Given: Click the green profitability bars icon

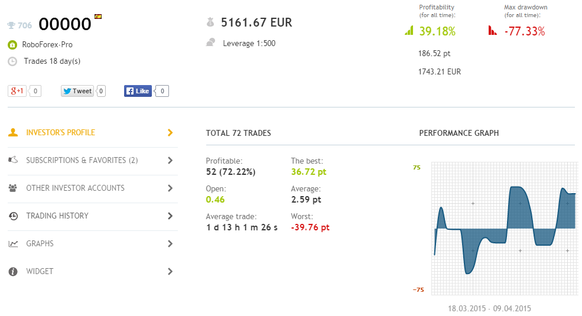Looking at the screenshot, I should click(409, 31).
